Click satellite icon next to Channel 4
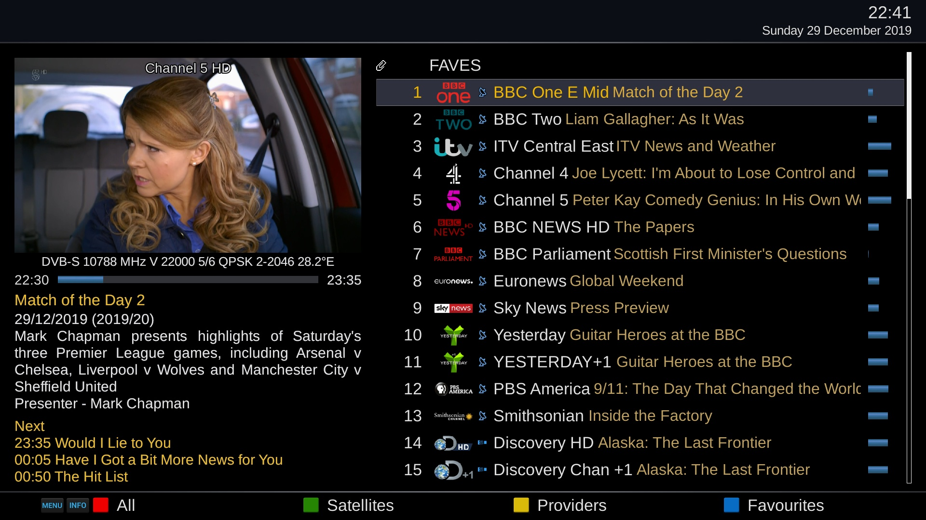Viewport: 926px width, 520px height. point(482,173)
